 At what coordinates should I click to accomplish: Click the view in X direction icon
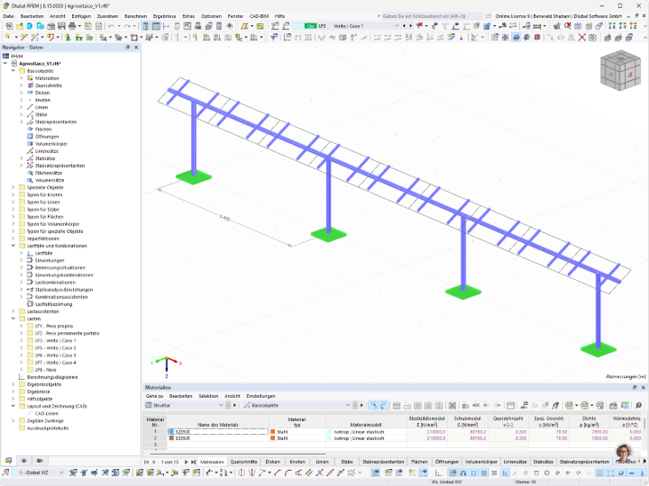(612, 26)
